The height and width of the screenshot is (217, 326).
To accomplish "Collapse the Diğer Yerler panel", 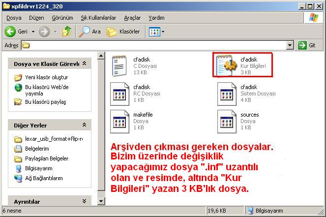I will [x=85, y=125].
